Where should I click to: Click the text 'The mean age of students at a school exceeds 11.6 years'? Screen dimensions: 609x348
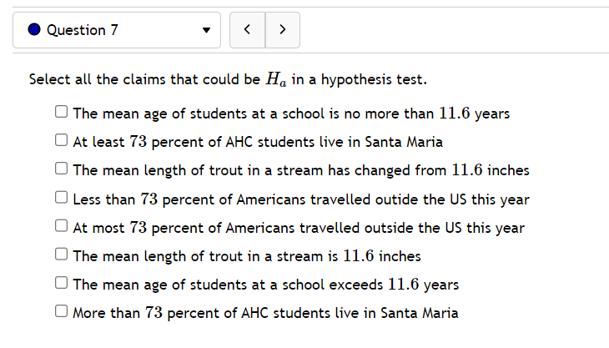pyautogui.click(x=266, y=285)
